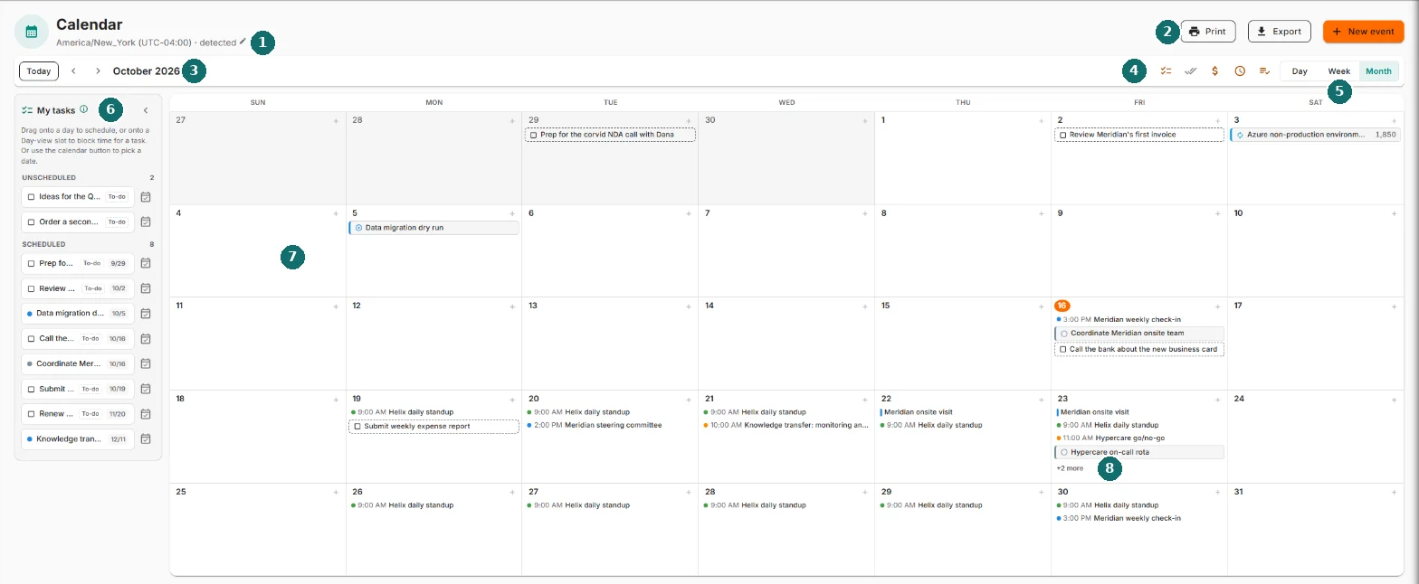Add an event with plus on October 1
Image resolution: width=1419 pixels, height=584 pixels.
click(1042, 119)
